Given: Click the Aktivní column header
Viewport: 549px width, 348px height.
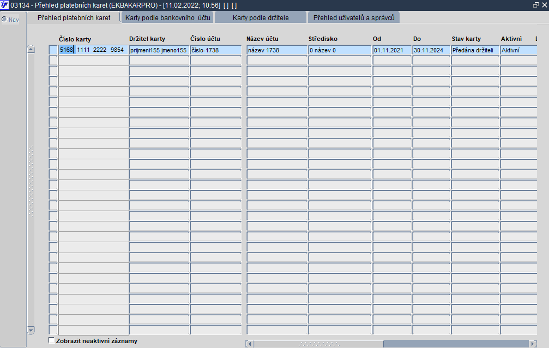Looking at the screenshot, I should pyautogui.click(x=511, y=39).
